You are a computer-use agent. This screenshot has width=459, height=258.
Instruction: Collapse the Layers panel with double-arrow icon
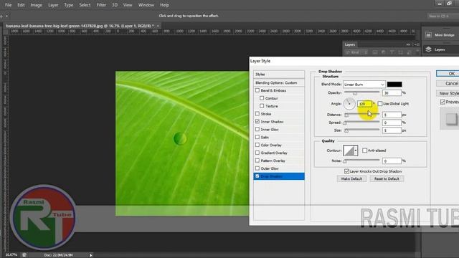pos(408,44)
